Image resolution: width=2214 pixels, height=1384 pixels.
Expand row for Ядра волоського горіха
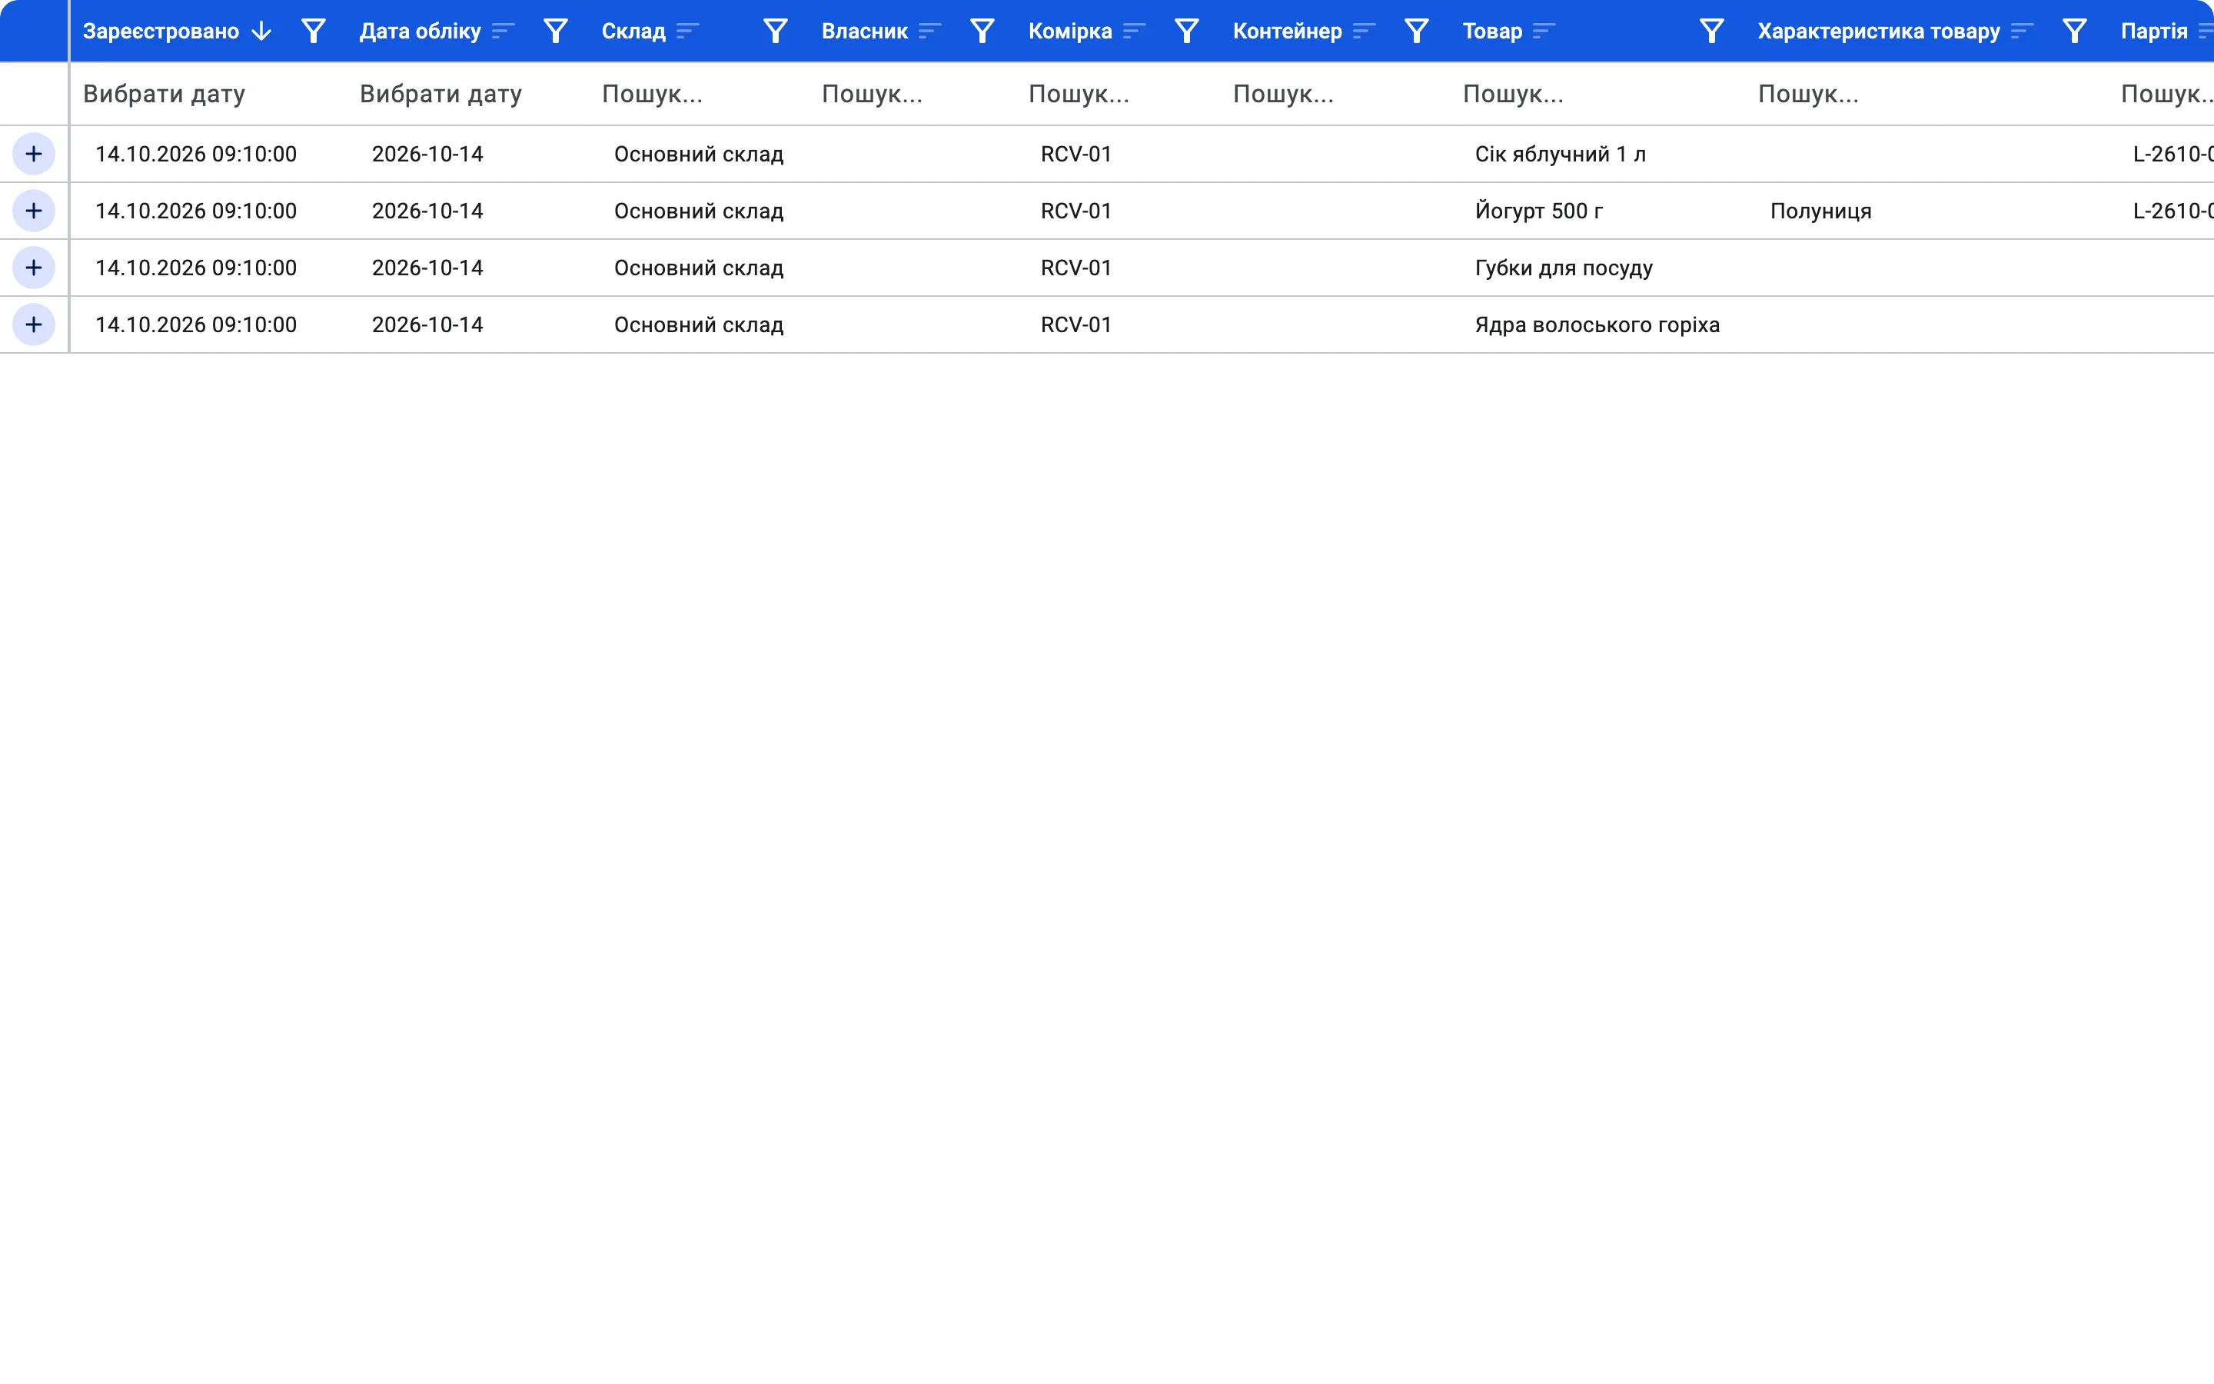(34, 324)
